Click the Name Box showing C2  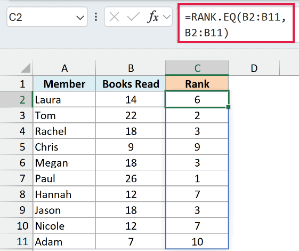click(x=47, y=17)
